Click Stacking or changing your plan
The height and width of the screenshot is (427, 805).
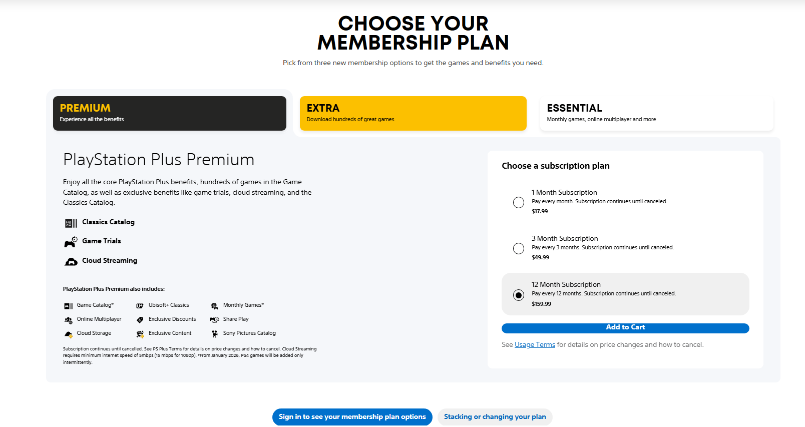495,417
